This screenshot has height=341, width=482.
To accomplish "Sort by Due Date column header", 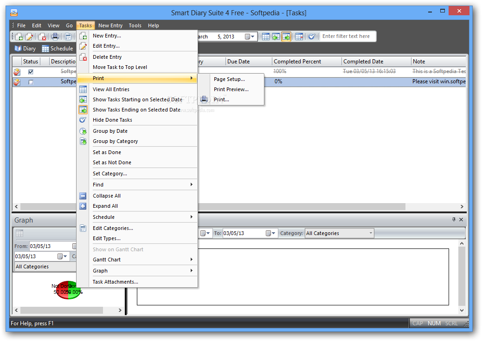I will coord(248,62).
